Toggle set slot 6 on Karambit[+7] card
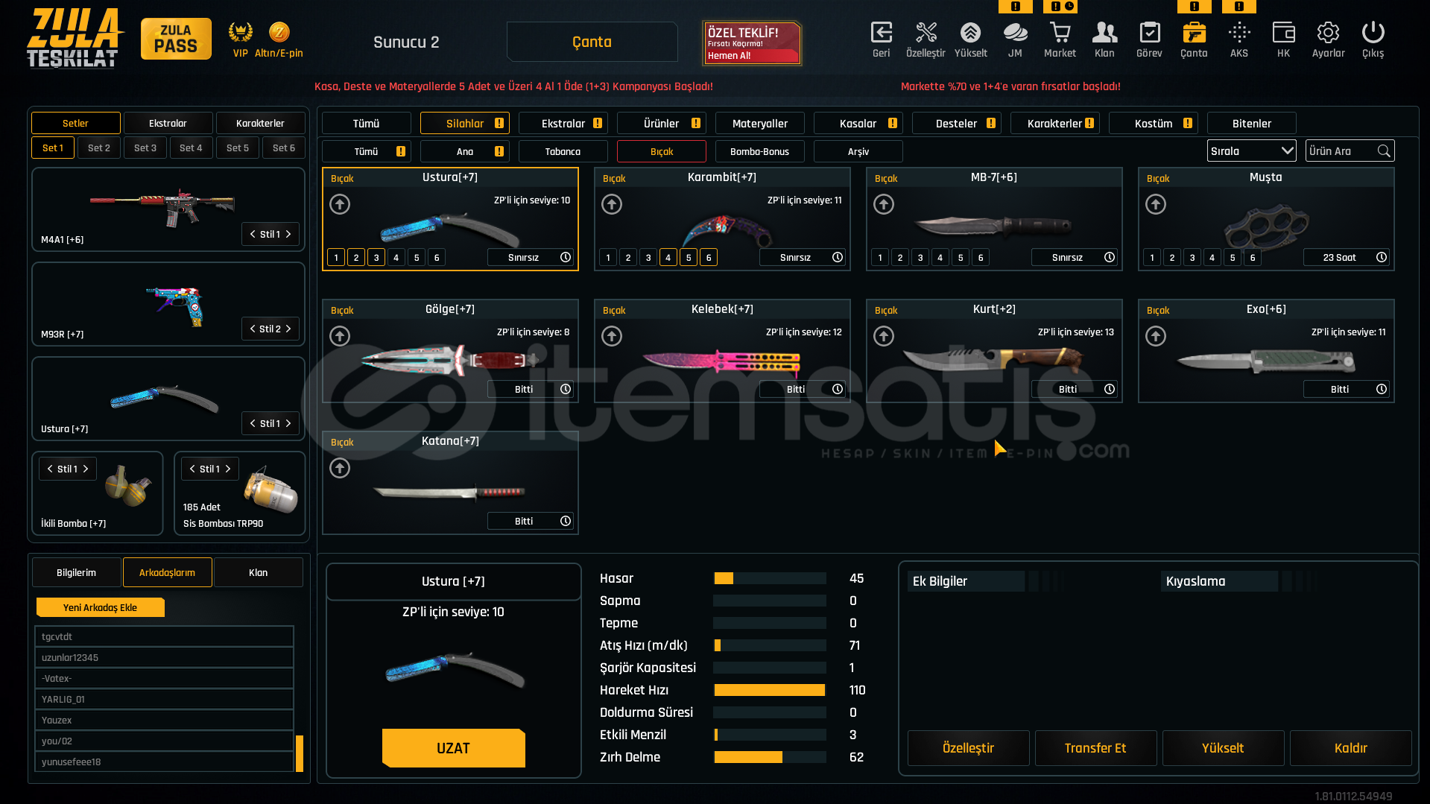1430x804 pixels. [709, 257]
